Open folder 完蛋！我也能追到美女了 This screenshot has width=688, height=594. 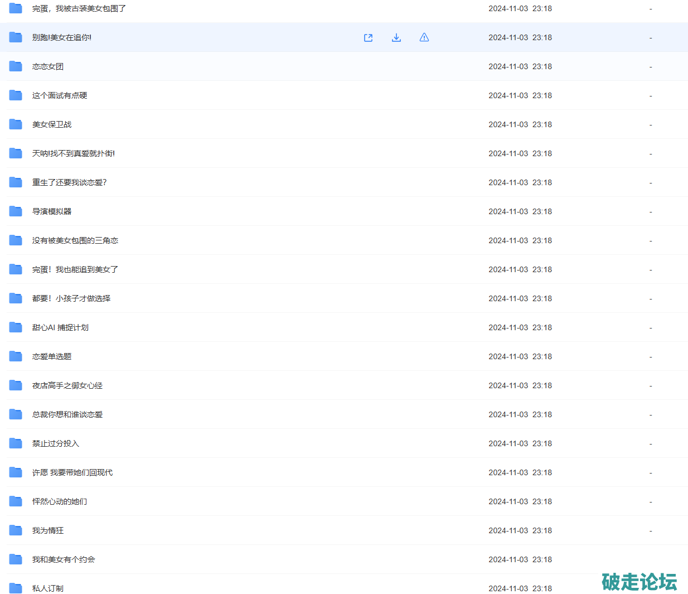75,269
